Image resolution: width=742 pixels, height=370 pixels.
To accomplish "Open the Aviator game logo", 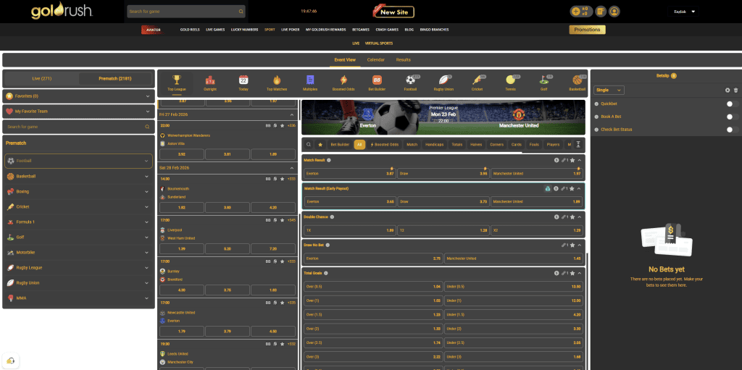I will click(152, 30).
